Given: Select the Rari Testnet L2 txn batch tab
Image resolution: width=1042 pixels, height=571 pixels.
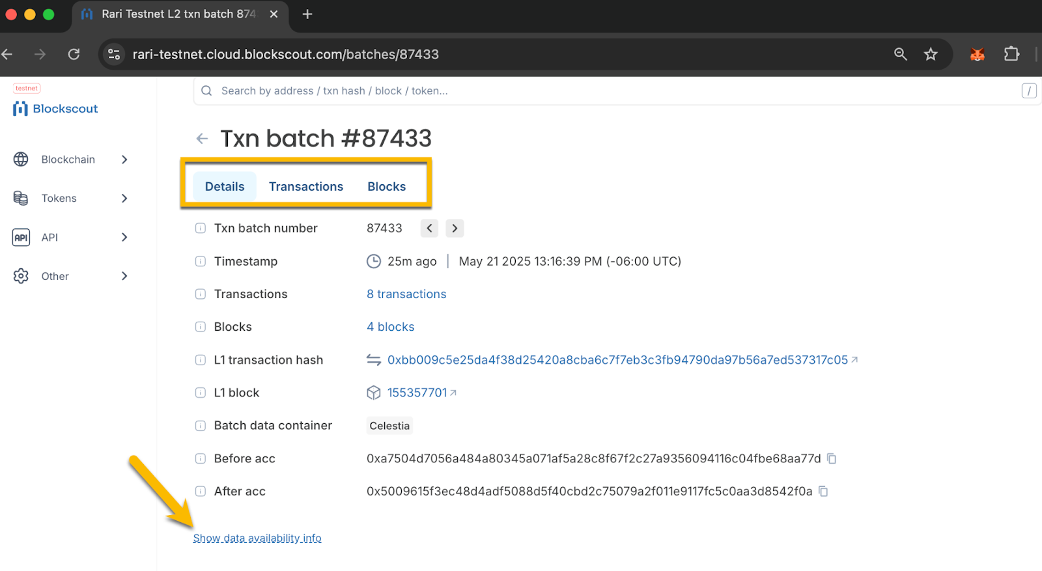Looking at the screenshot, I should pyautogui.click(x=179, y=14).
